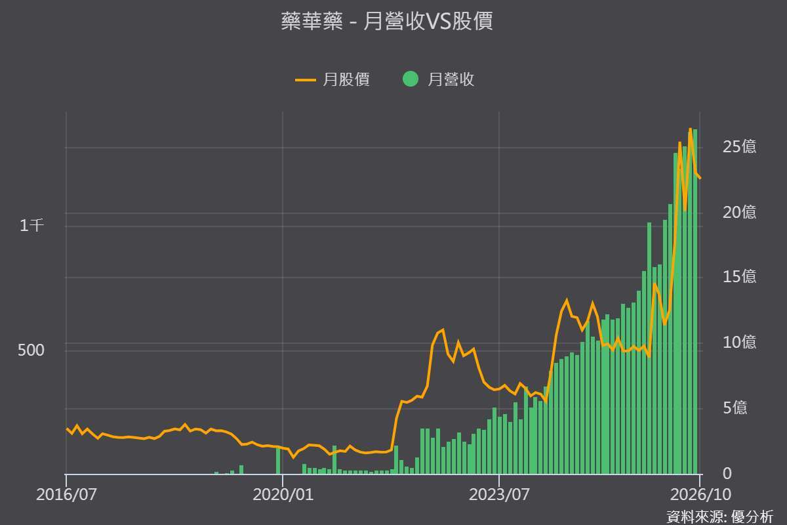Toggle the 月股價 legend entry
The width and height of the screenshot is (787, 525).
(333, 79)
